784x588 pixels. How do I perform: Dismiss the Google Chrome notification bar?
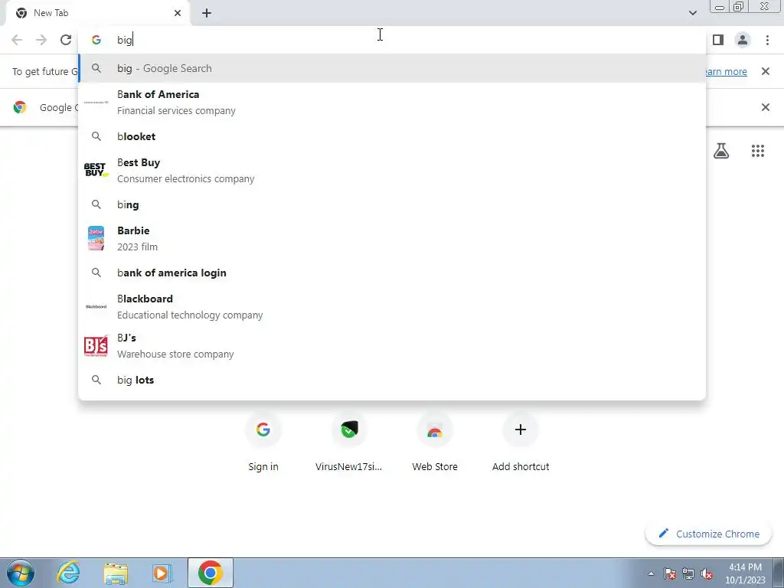pos(765,107)
